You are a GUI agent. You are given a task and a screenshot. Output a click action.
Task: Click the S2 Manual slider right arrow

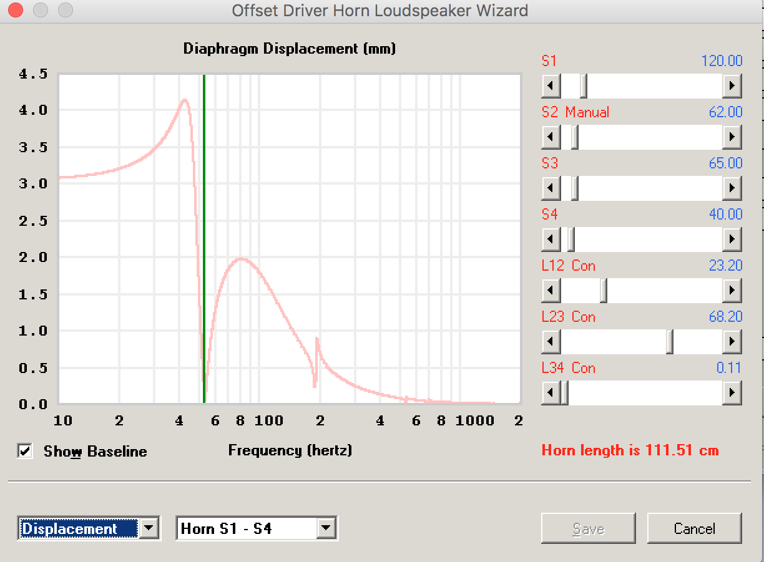click(732, 137)
